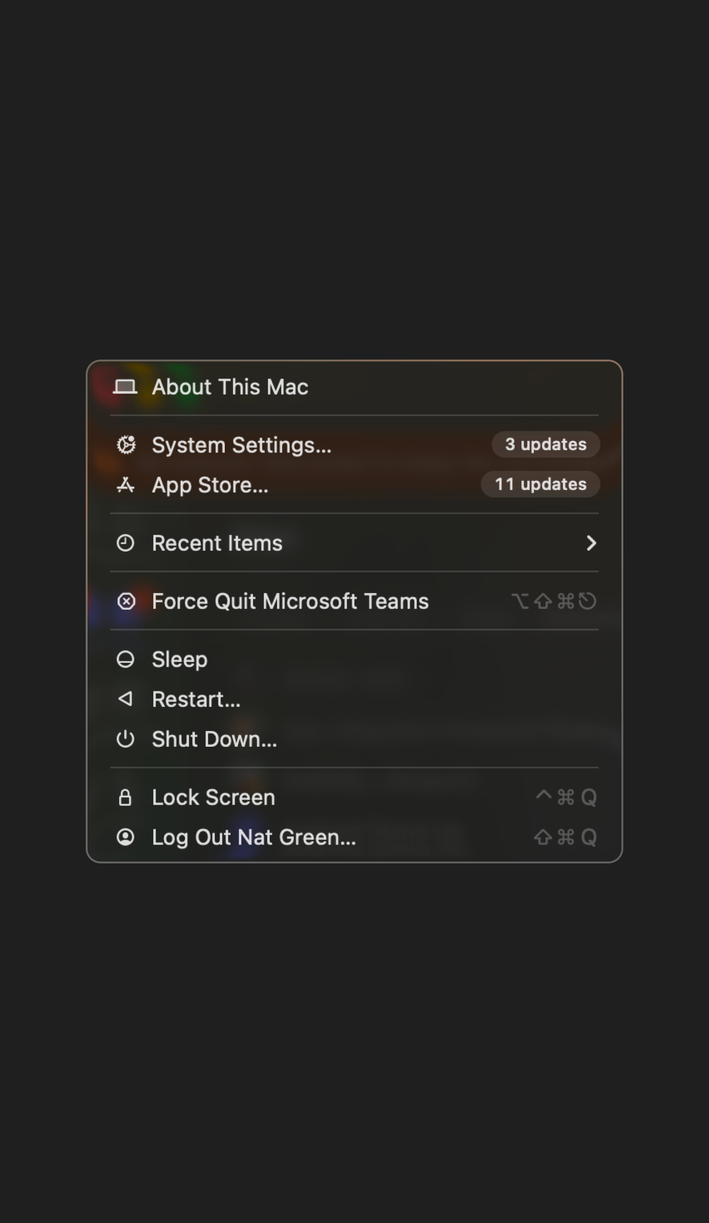The image size is (709, 1223).
Task: Put the Mac to Sleep
Action: point(180,659)
